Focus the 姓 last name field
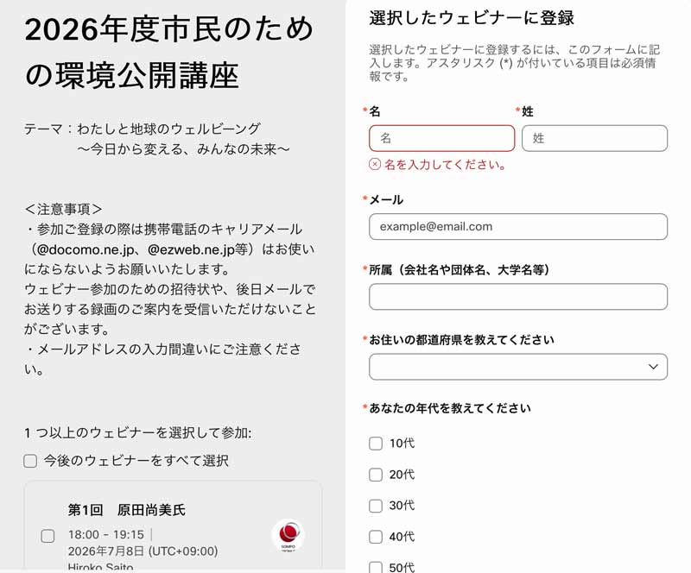Screen dimensions: 691x573 click(x=594, y=138)
